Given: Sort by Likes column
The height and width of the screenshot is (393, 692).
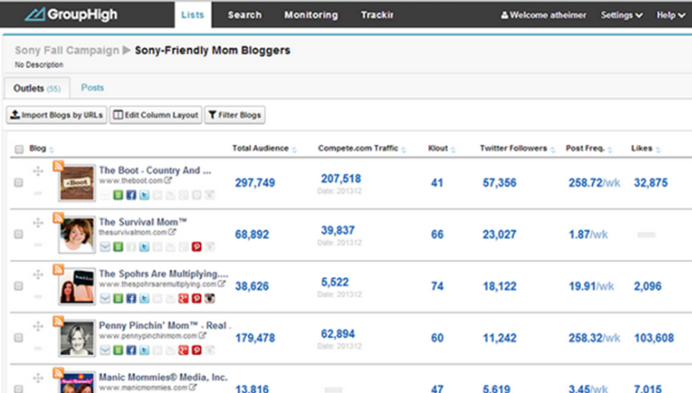Looking at the screenshot, I should click(646, 149).
